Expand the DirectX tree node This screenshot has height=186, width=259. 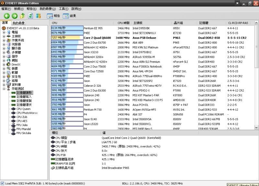4,64
